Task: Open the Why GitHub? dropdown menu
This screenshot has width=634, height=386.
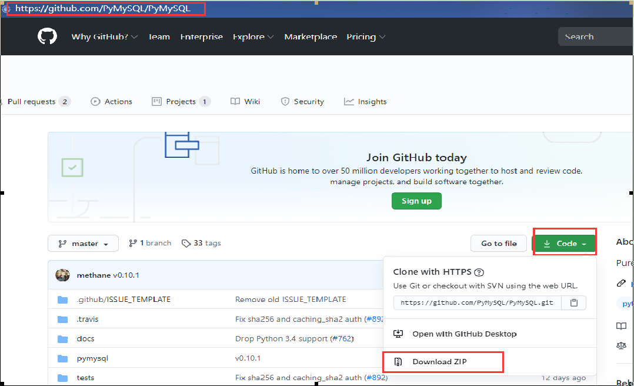Action: point(105,37)
